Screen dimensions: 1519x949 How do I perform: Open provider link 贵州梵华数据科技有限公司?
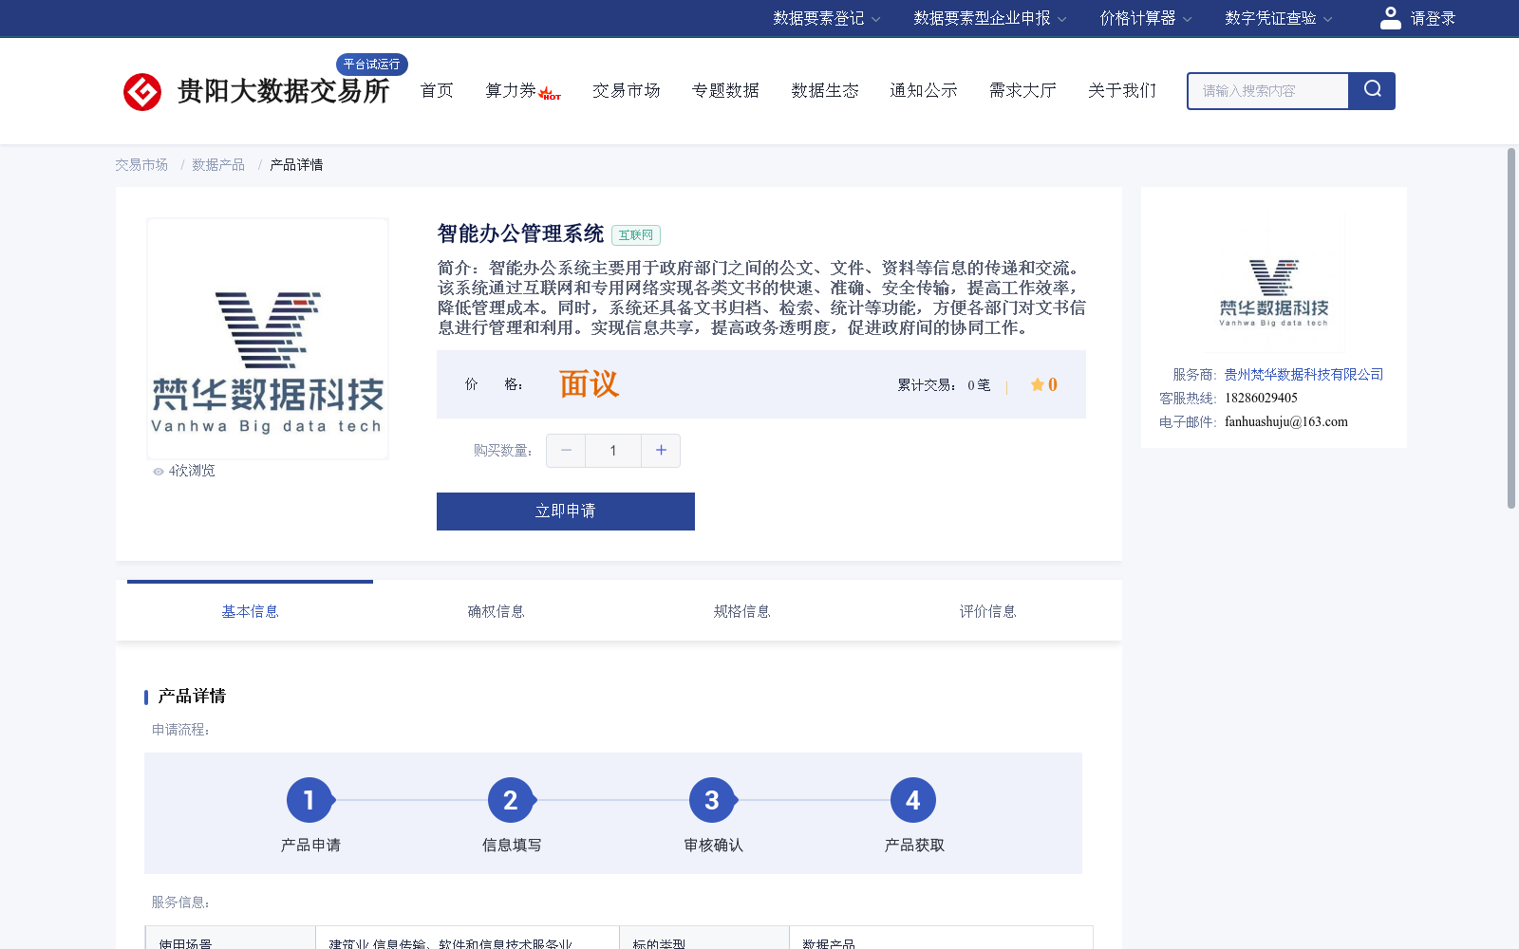point(1303,375)
